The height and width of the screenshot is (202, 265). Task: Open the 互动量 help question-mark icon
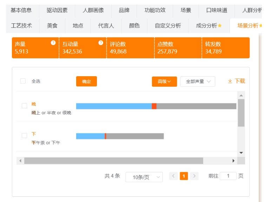[x=101, y=43]
